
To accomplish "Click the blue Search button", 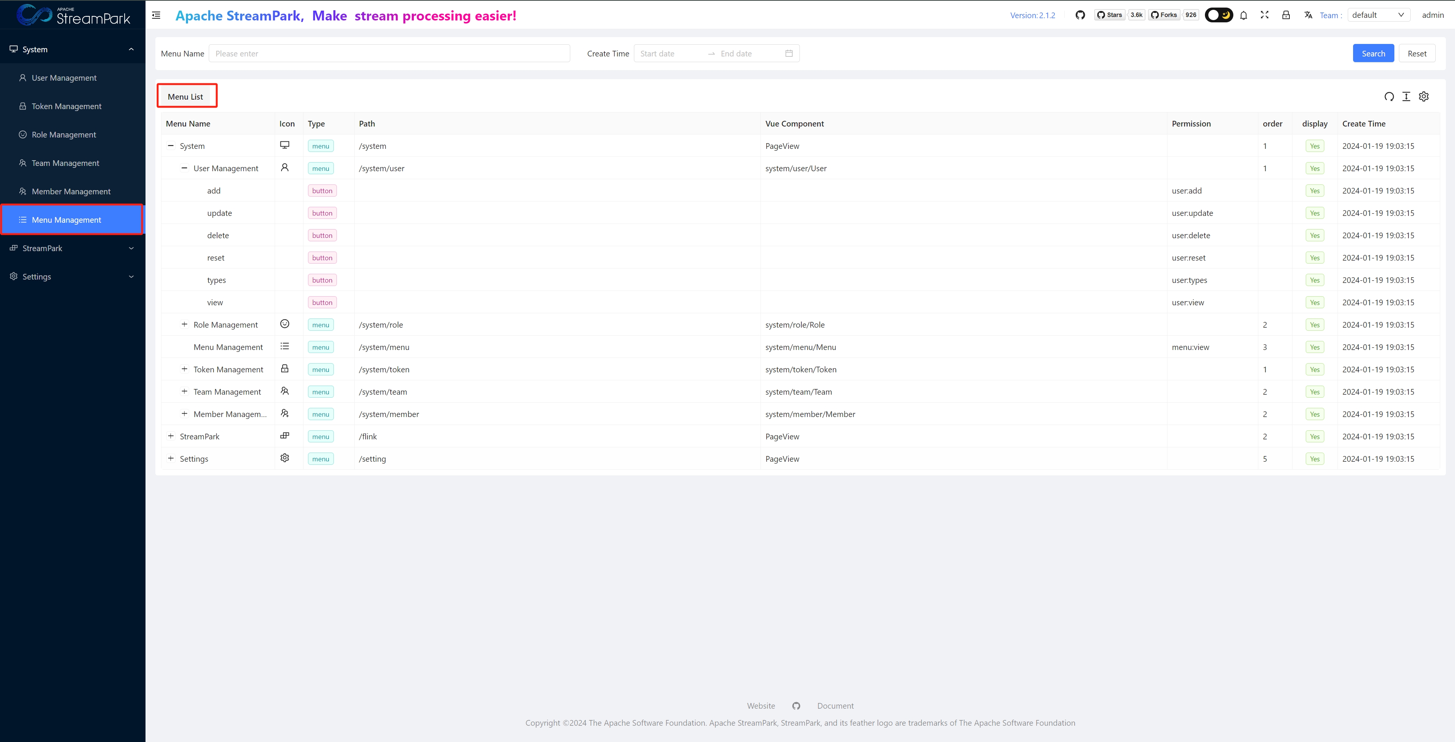I will (x=1373, y=54).
